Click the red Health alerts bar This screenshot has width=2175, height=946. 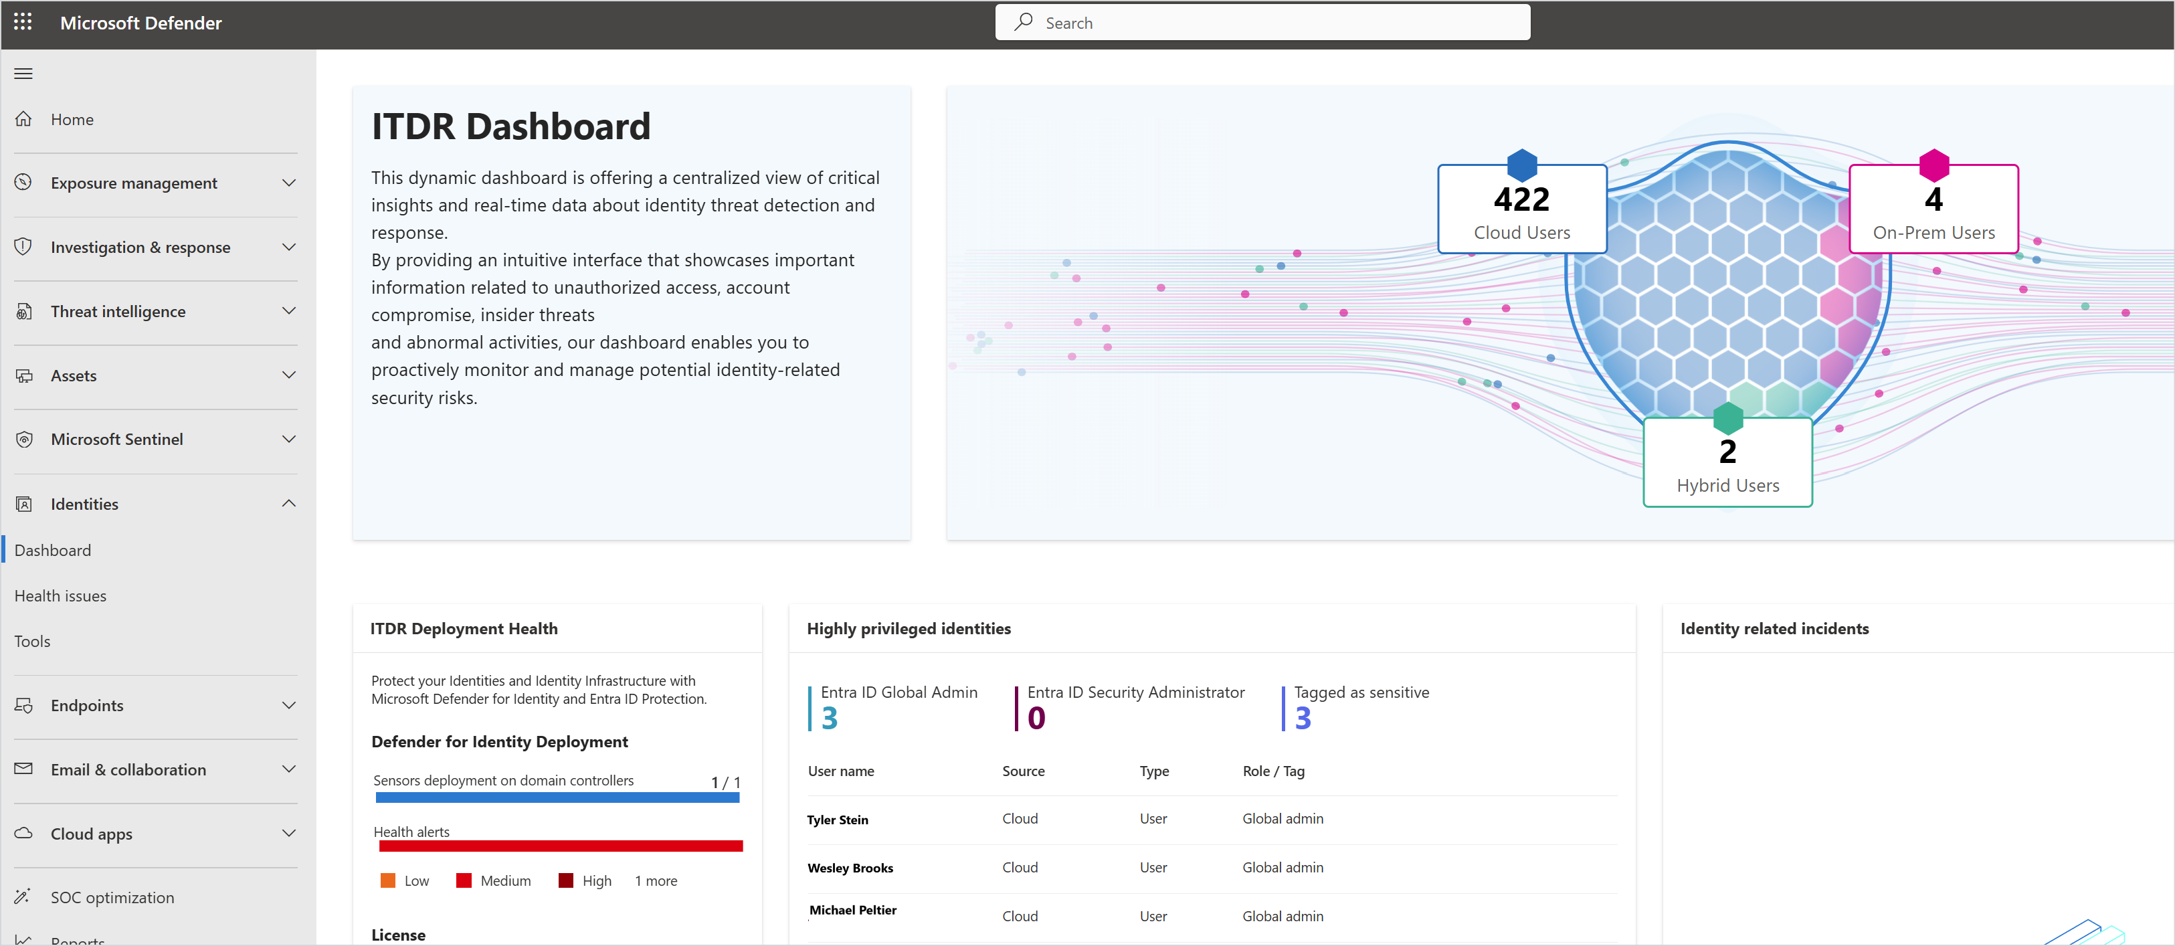(560, 846)
